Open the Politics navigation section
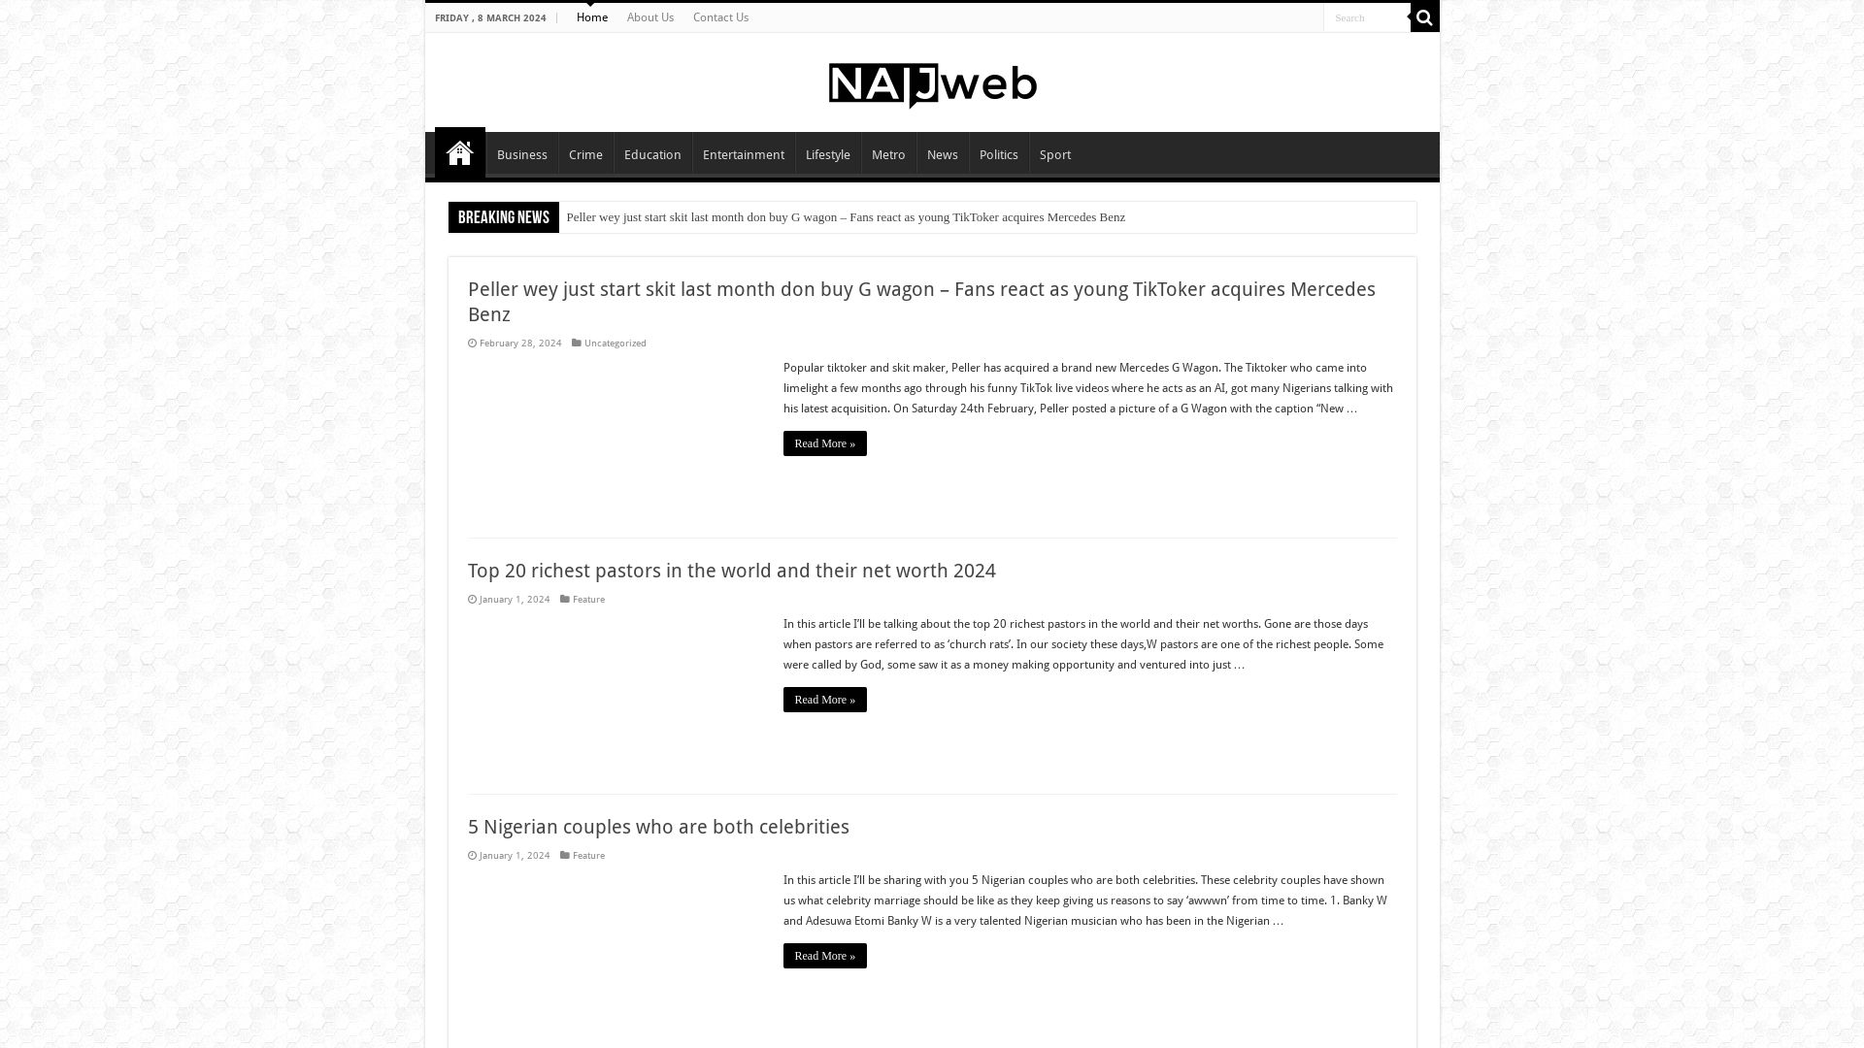Image resolution: width=1864 pixels, height=1048 pixels. [999, 153]
